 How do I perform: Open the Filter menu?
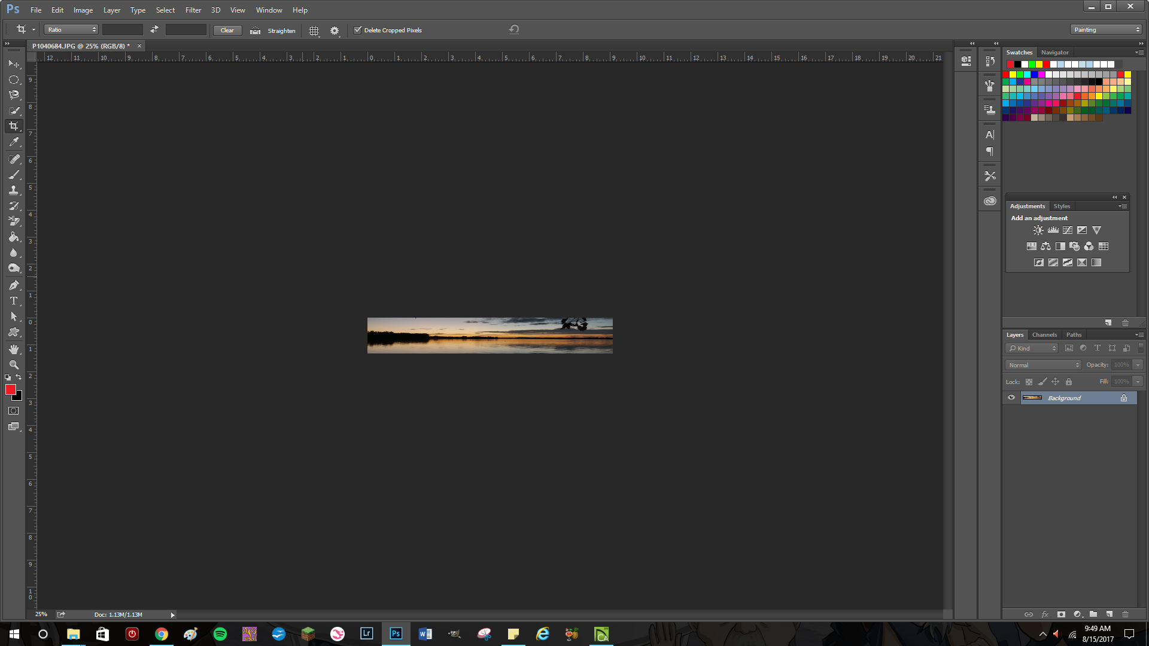[193, 10]
